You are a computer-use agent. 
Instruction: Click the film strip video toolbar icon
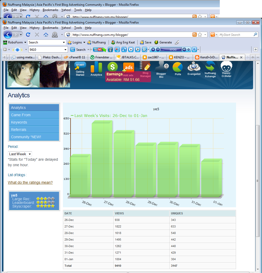click(x=110, y=50)
